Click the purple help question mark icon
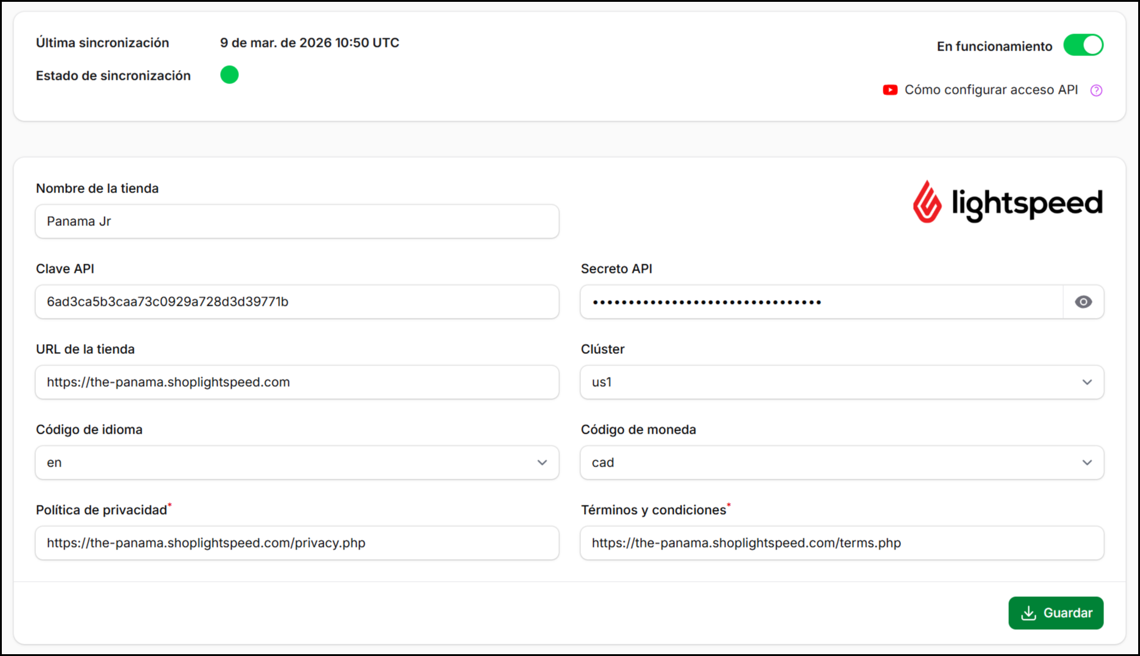Screen dimensions: 1140x656 [x=1096, y=90]
